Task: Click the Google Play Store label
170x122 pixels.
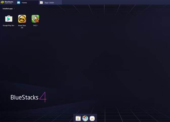Action: pos(9,25)
